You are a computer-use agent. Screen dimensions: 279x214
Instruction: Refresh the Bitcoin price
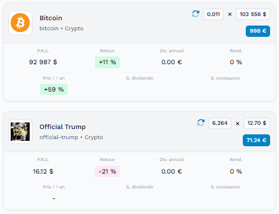(x=195, y=14)
